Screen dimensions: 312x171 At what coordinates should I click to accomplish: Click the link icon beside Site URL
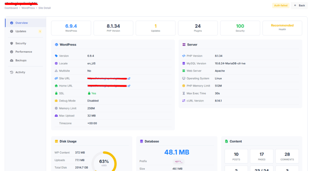[56, 78]
